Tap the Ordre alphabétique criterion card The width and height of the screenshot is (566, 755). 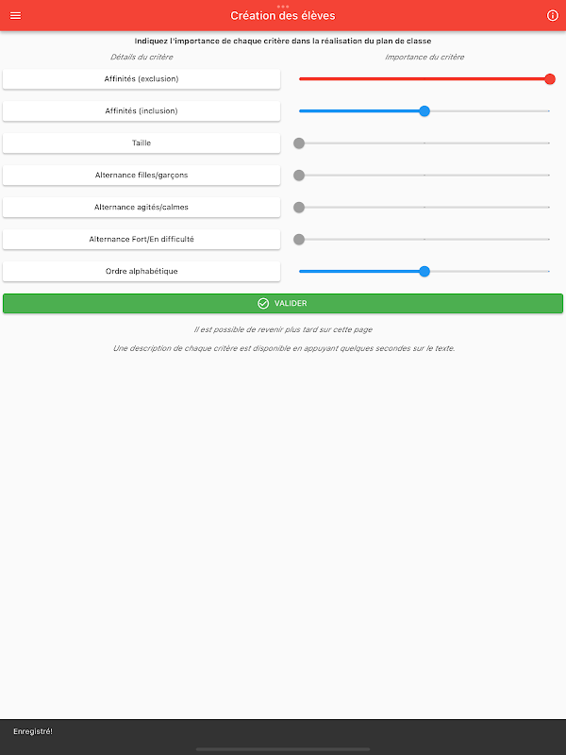coord(141,271)
